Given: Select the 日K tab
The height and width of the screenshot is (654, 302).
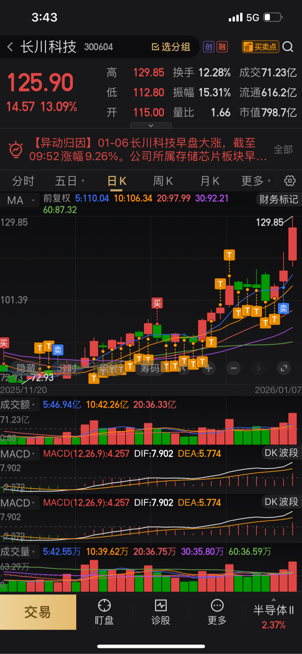Looking at the screenshot, I should (x=117, y=181).
